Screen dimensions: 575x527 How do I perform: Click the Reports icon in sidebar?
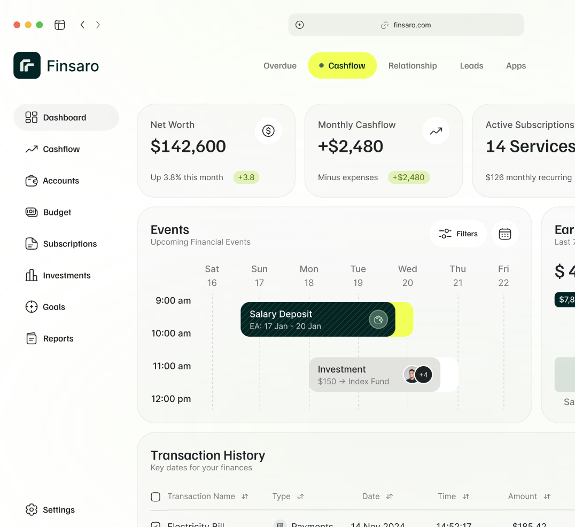[x=31, y=338]
